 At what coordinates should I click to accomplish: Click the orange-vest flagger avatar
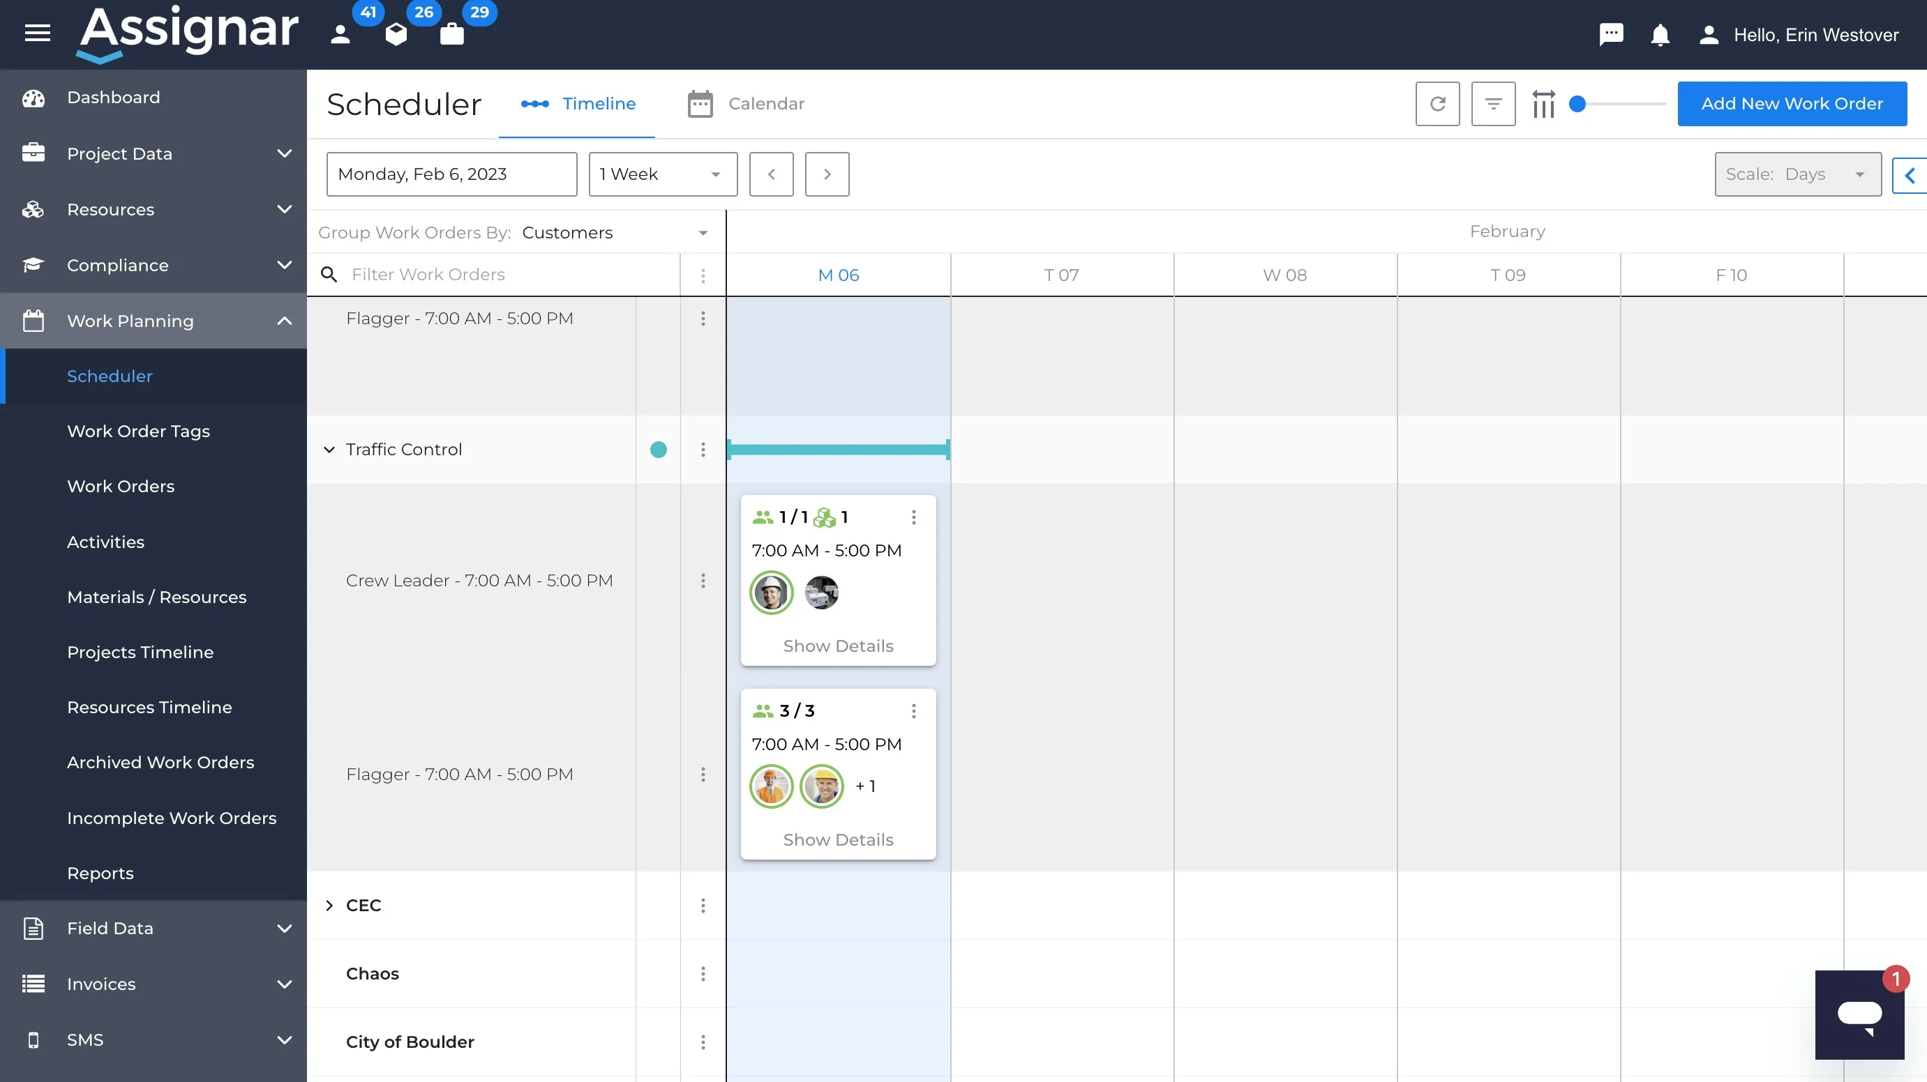tap(771, 786)
